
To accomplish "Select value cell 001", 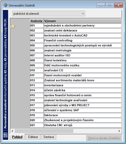I will (x=37, y=25).
